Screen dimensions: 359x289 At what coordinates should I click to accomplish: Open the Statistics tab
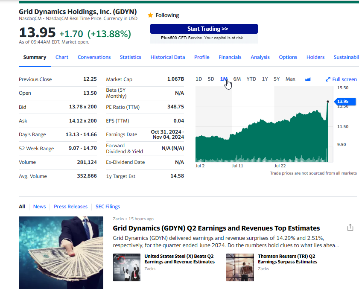click(130, 57)
